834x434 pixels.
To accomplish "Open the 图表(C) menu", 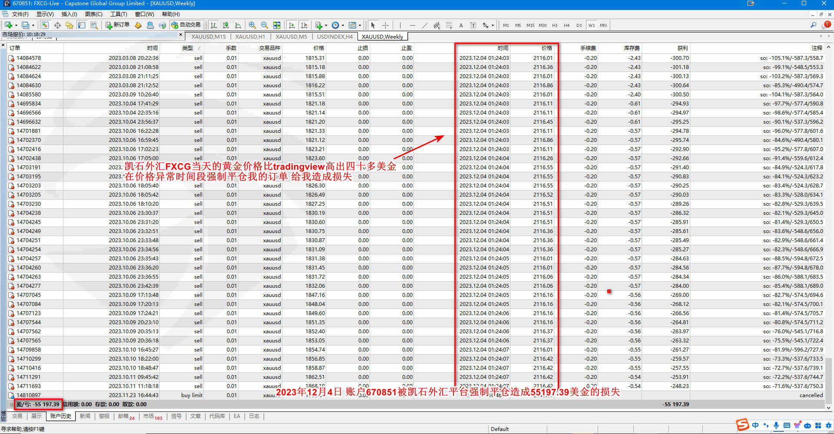I will pos(93,14).
